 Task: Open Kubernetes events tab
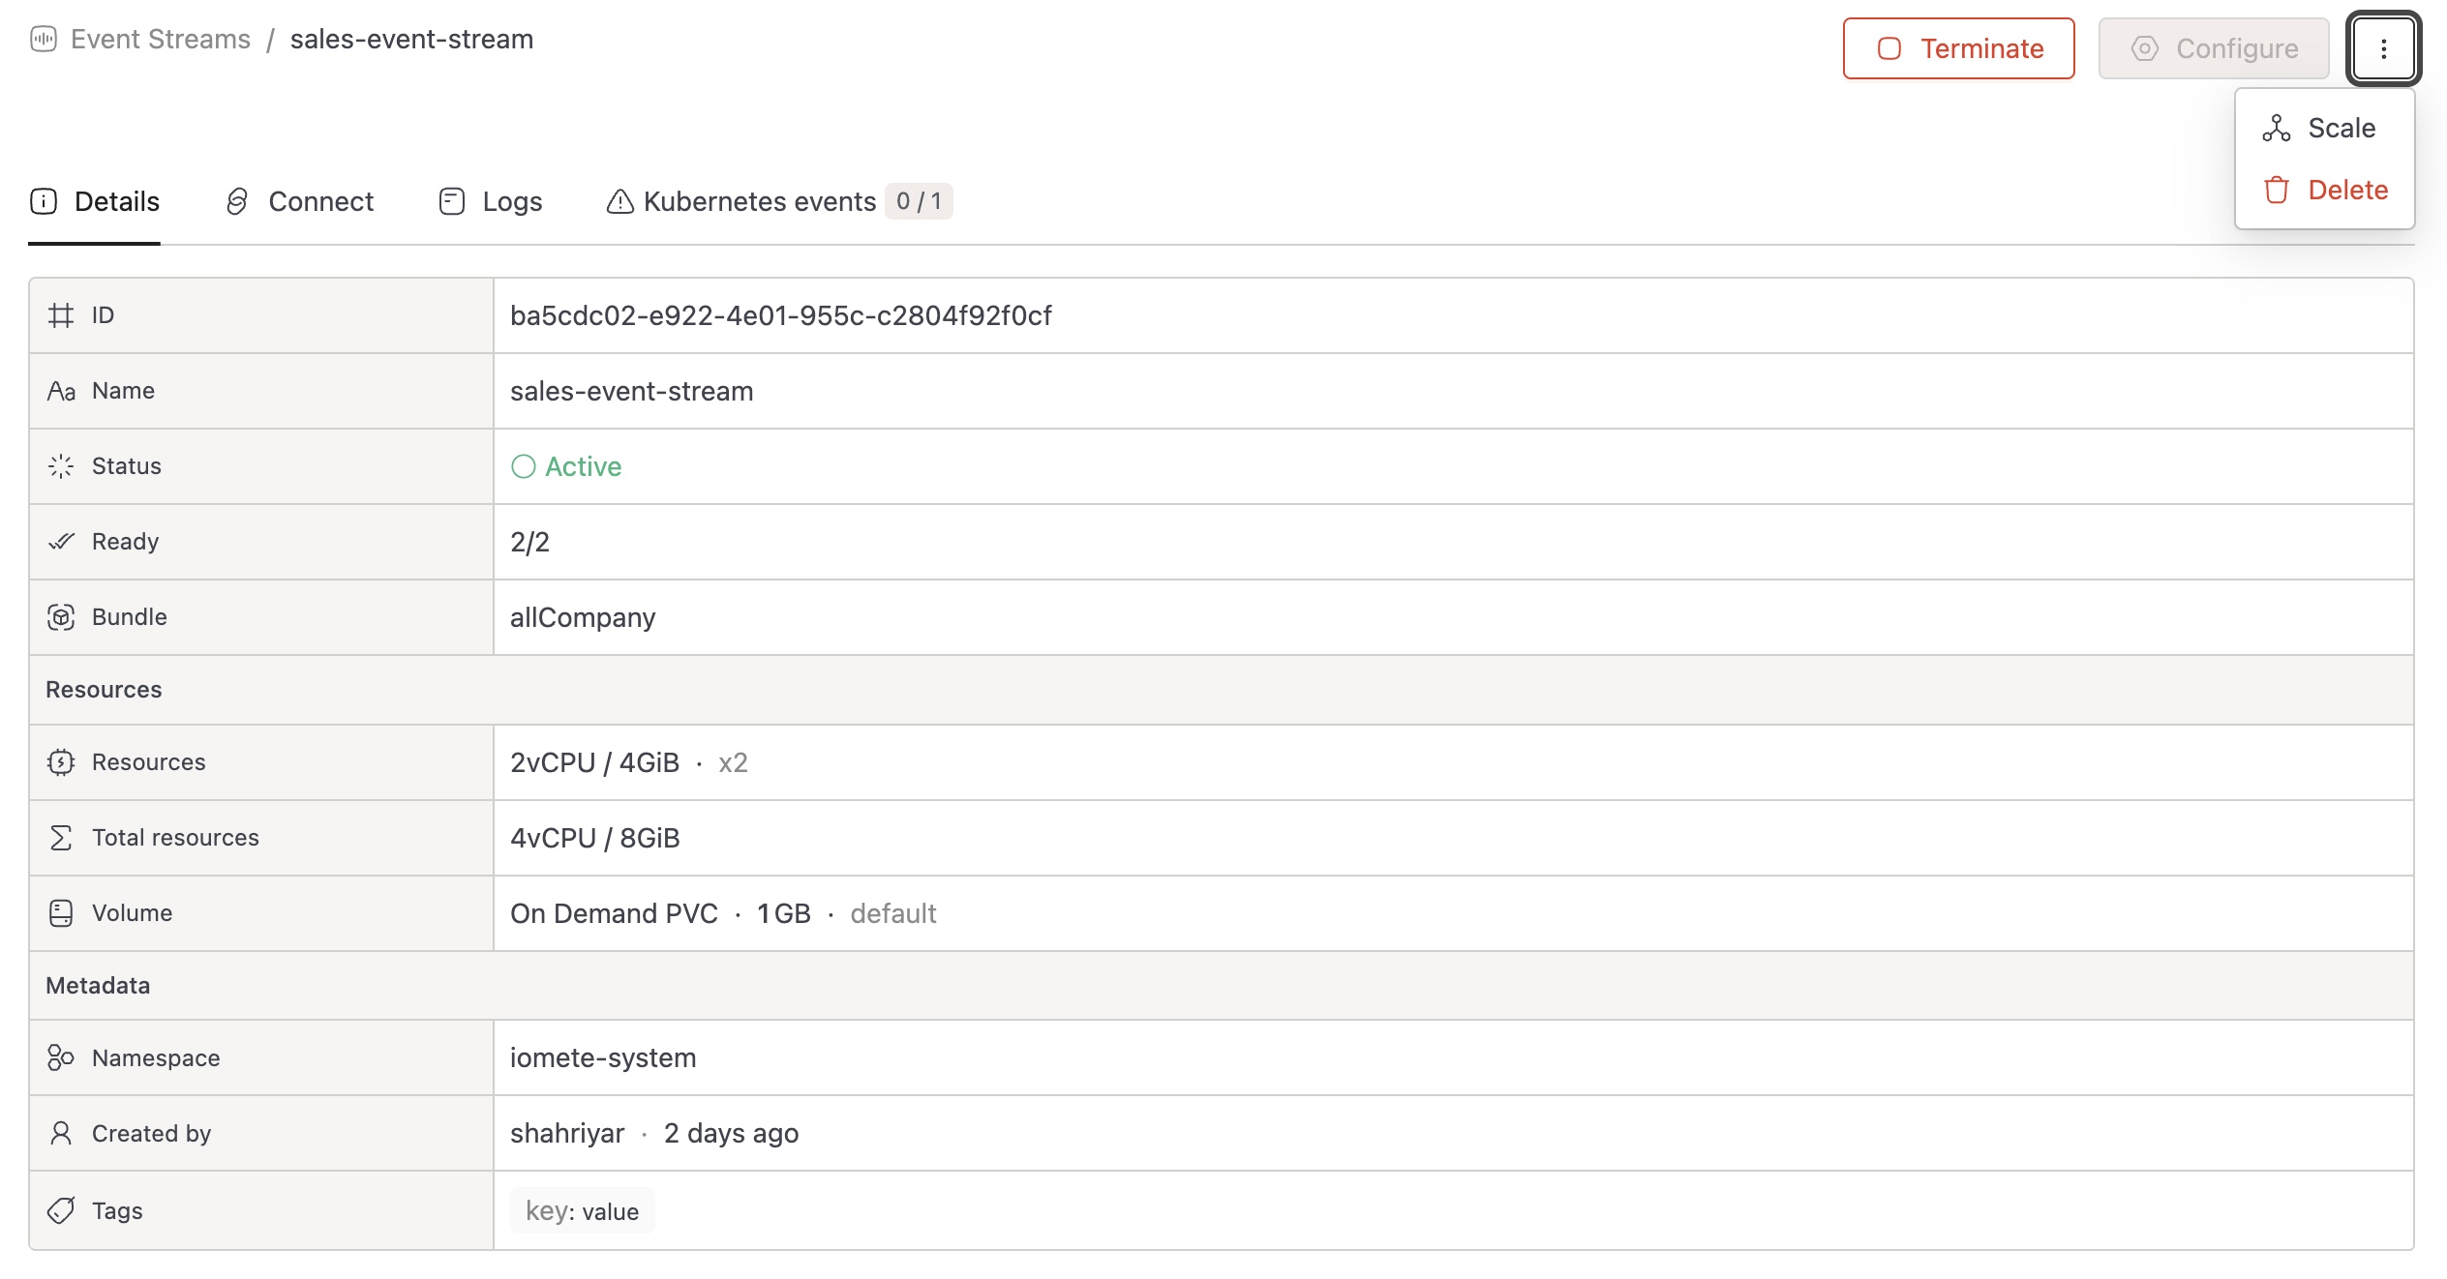759,201
